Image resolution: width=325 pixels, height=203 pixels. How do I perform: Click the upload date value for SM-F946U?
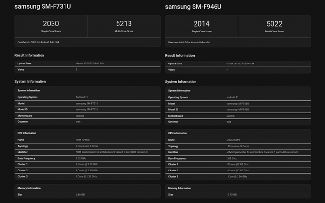(240, 64)
